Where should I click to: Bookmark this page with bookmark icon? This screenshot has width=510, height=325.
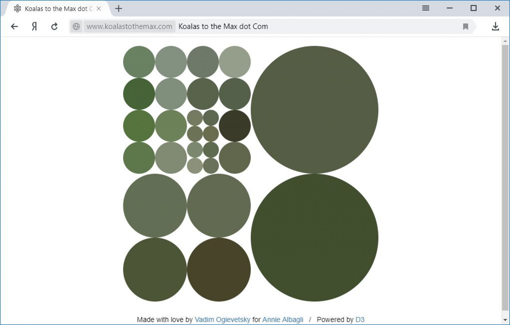coord(465,26)
